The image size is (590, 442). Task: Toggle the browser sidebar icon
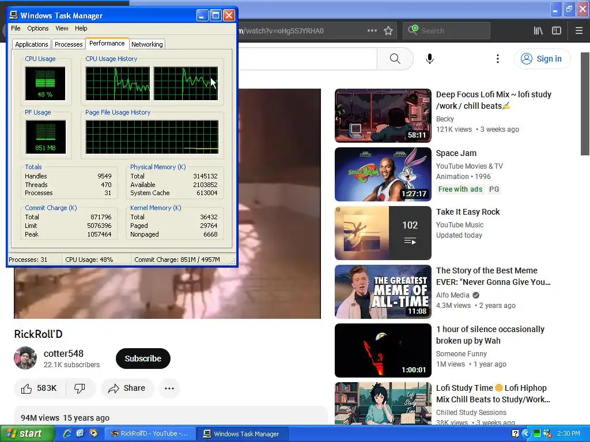pyautogui.click(x=557, y=31)
